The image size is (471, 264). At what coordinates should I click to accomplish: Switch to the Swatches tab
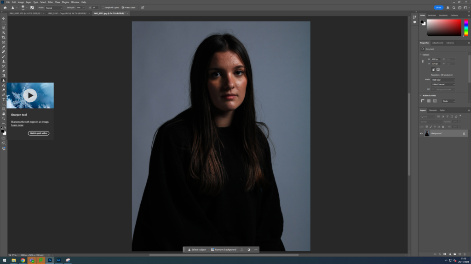tap(431, 15)
